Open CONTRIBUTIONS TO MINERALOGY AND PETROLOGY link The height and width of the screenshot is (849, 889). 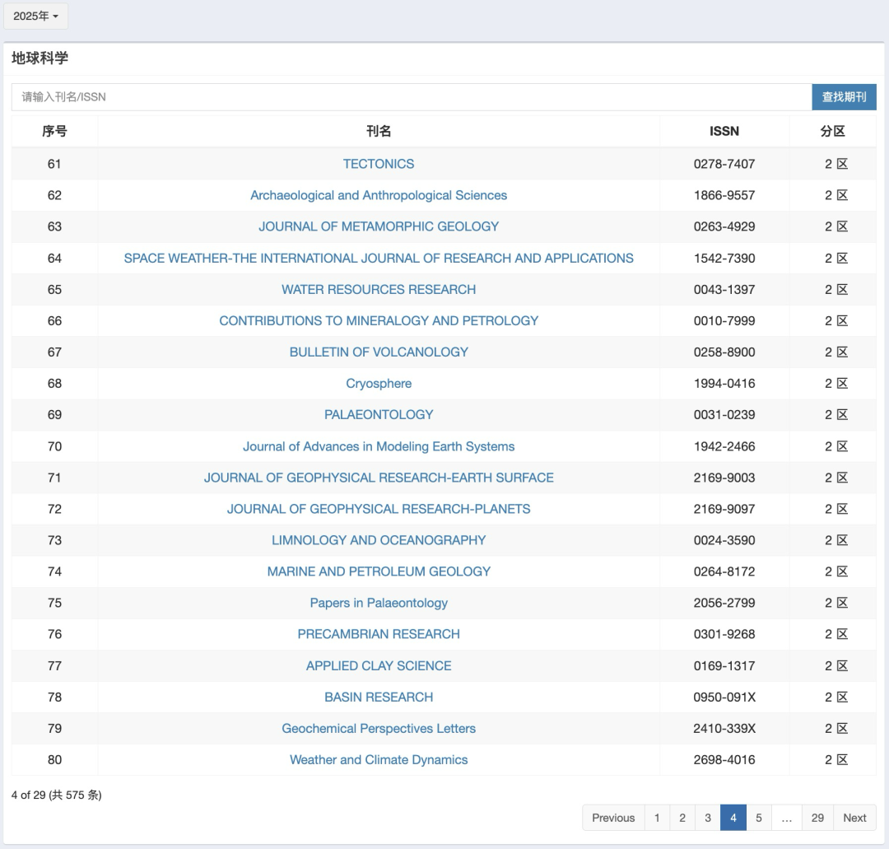click(x=379, y=320)
